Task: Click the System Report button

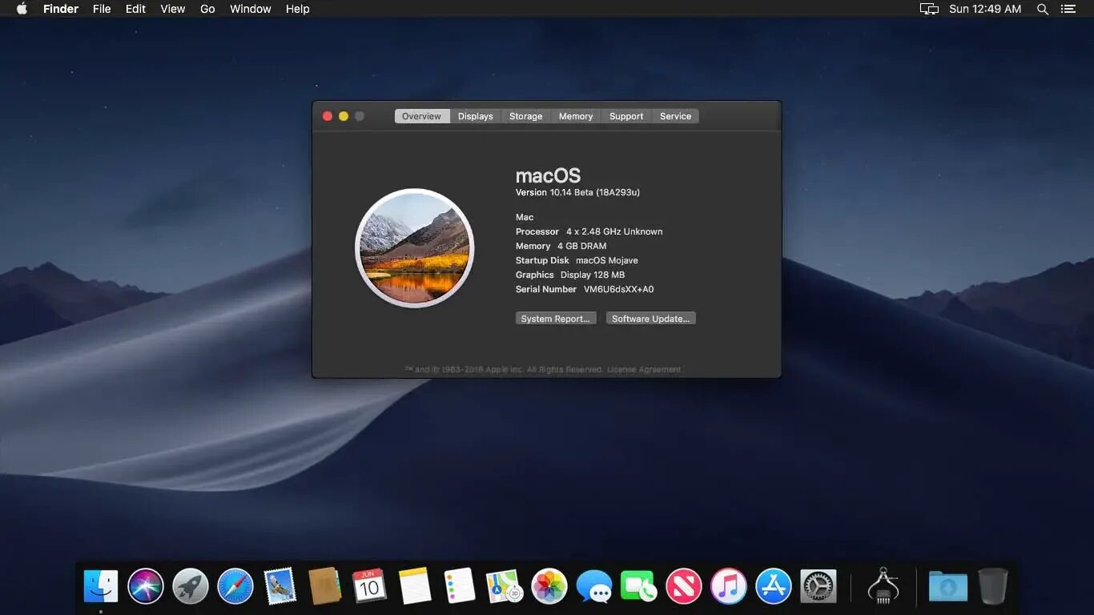Action: tap(556, 319)
